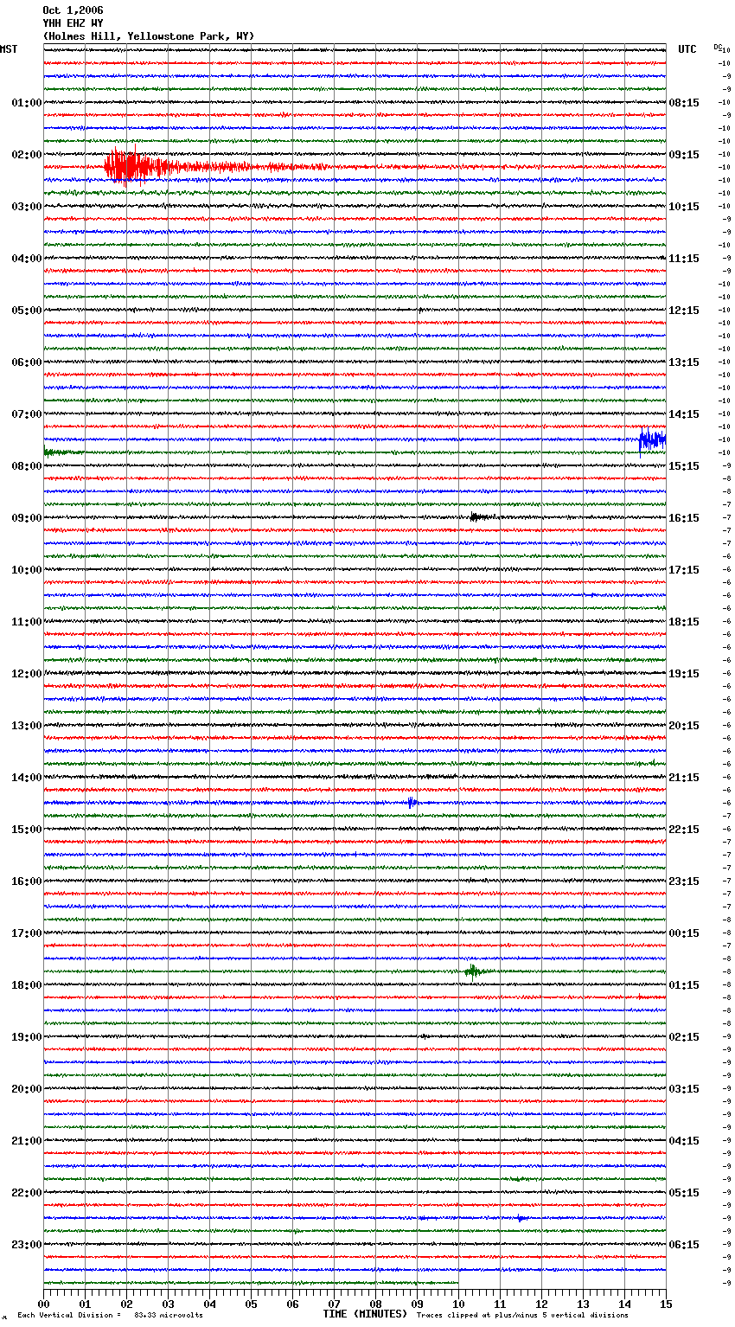Click the blue event burst after 07:00

(x=652, y=440)
